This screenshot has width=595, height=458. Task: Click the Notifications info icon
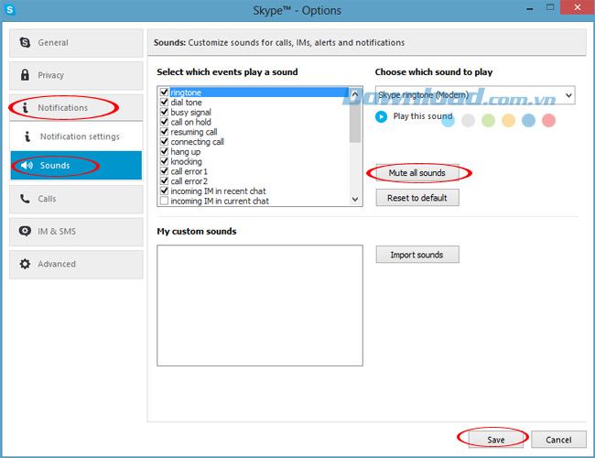(x=25, y=108)
